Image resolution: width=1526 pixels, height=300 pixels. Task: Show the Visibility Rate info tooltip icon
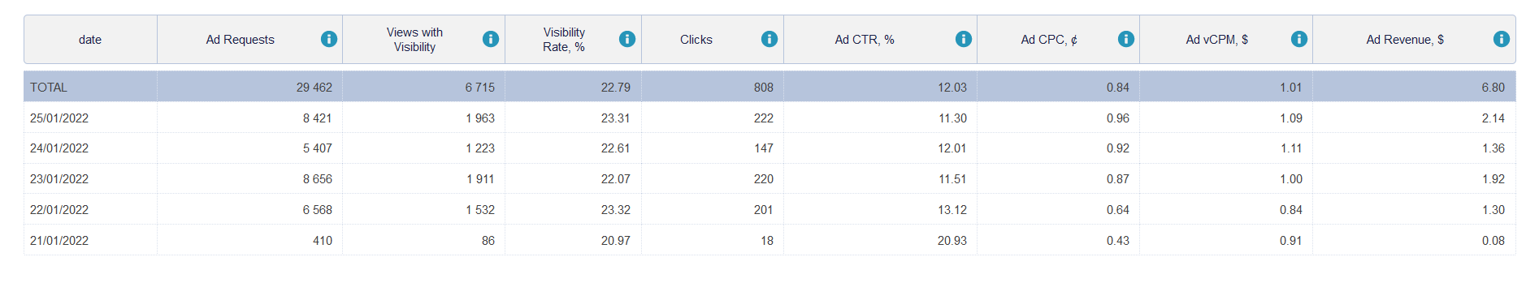click(627, 39)
